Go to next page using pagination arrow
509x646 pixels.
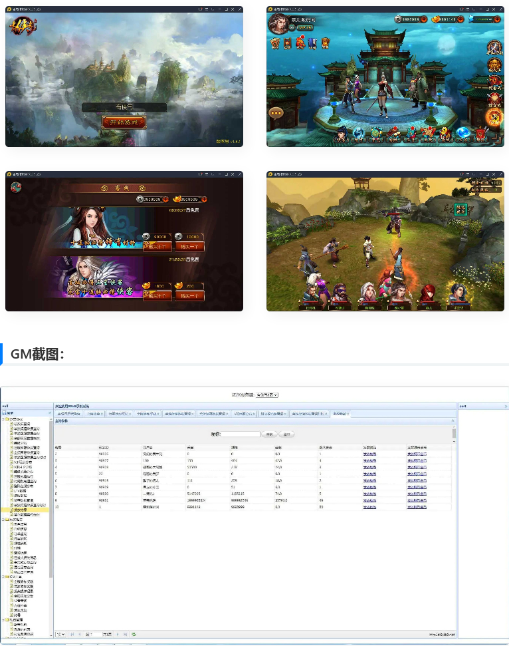click(x=118, y=634)
